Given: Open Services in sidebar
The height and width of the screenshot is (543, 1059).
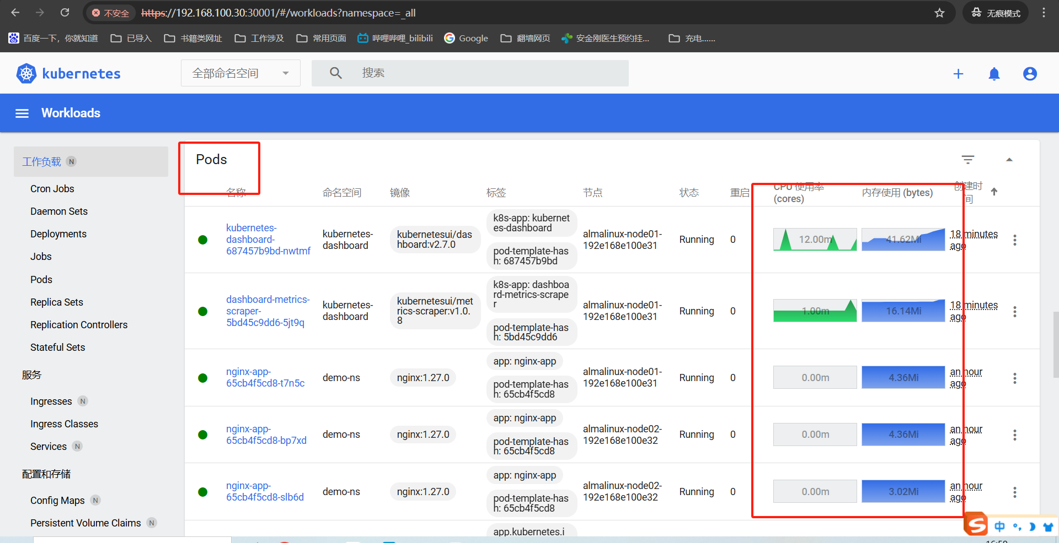Looking at the screenshot, I should pyautogui.click(x=49, y=446).
